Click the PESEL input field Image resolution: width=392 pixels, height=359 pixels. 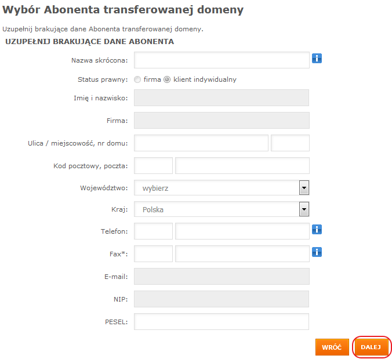(222, 321)
